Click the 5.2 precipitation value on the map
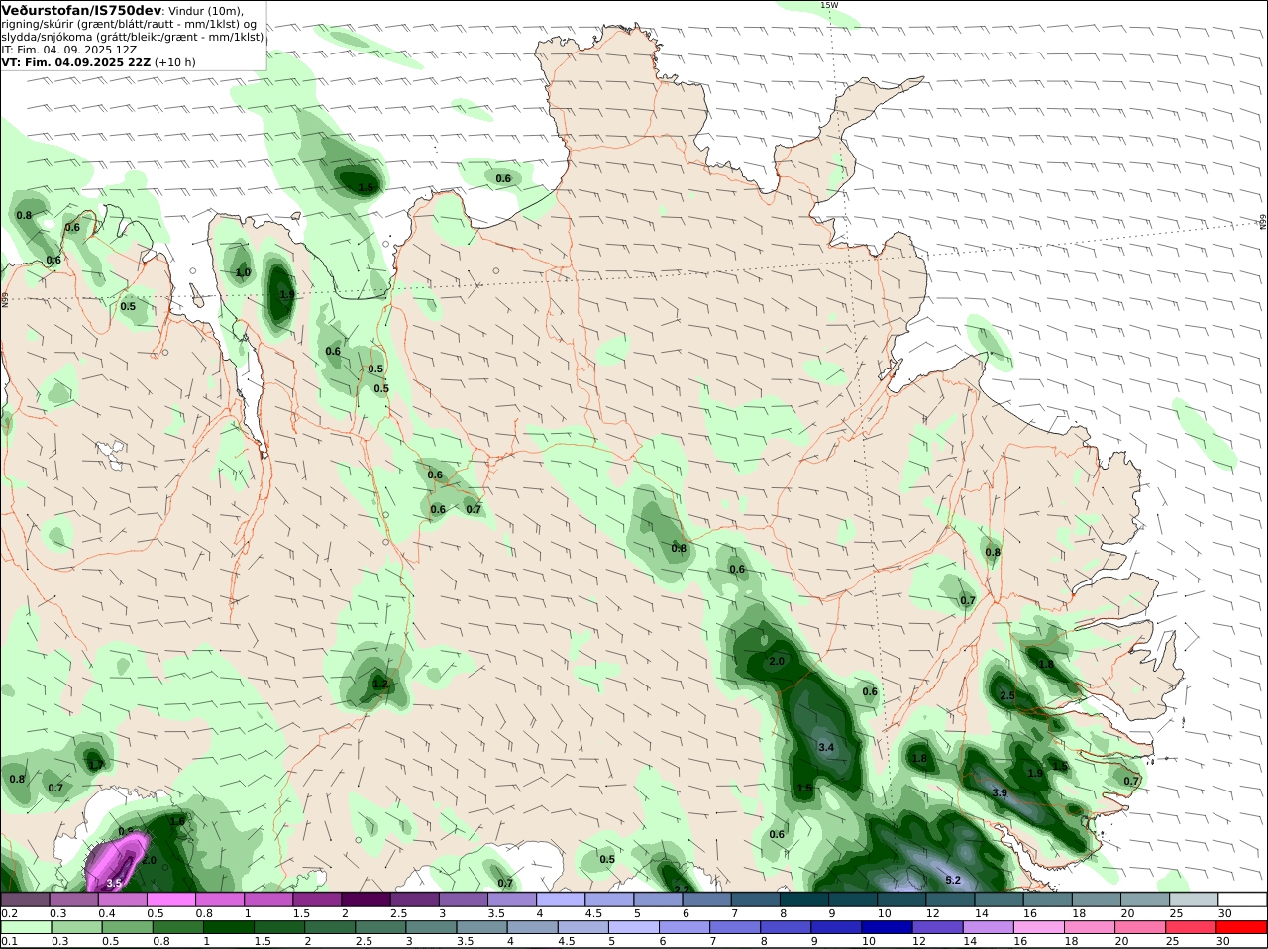The height and width of the screenshot is (949, 1268). (953, 880)
